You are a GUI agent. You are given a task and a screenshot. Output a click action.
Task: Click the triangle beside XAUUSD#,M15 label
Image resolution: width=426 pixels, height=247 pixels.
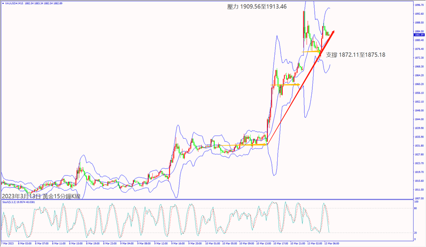2,3
